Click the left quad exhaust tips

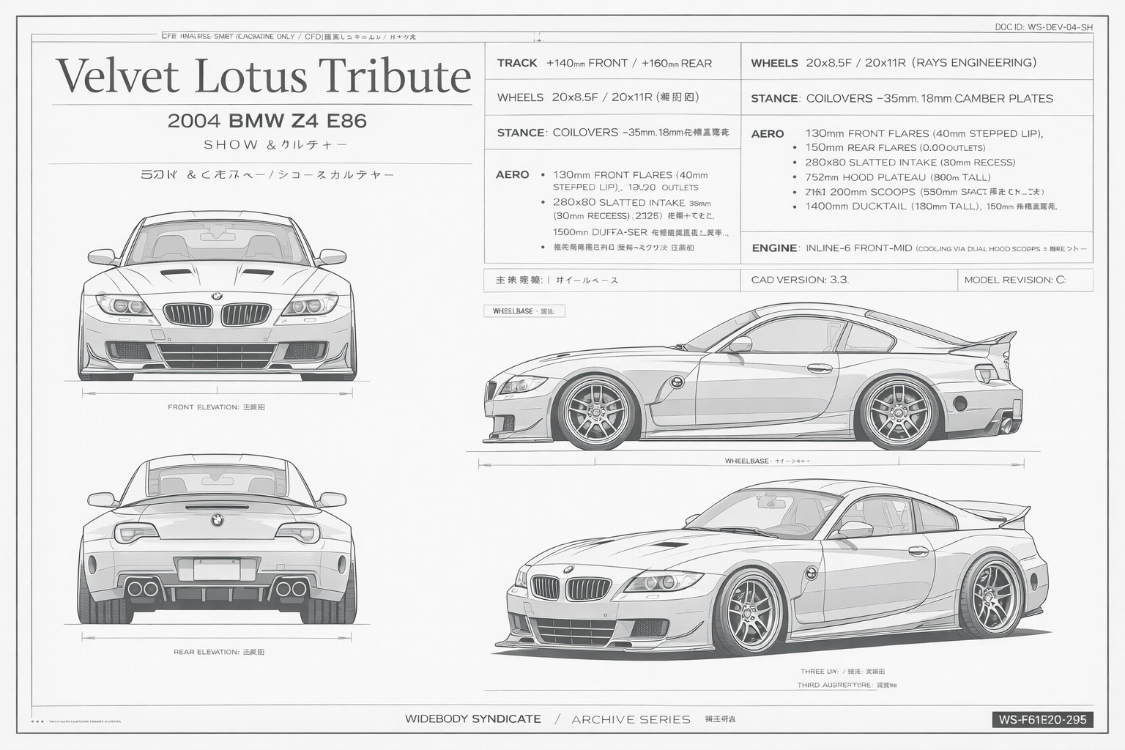pyautogui.click(x=142, y=588)
